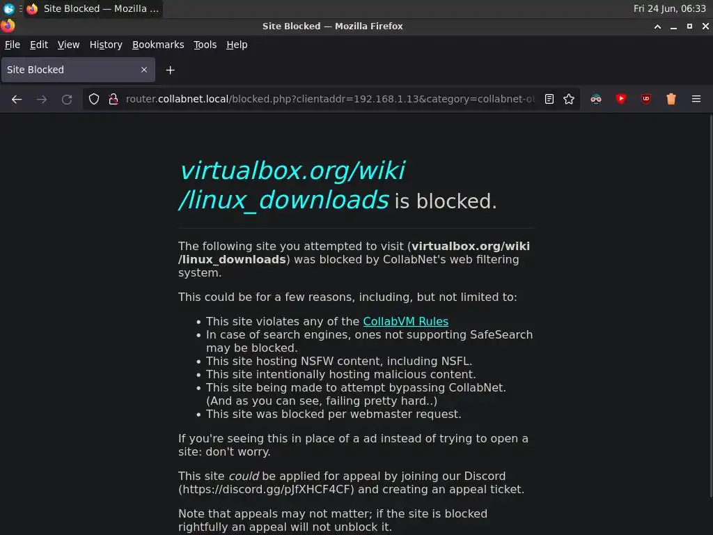
Task: Select the Firefox taskbar window entry
Action: (x=93, y=8)
